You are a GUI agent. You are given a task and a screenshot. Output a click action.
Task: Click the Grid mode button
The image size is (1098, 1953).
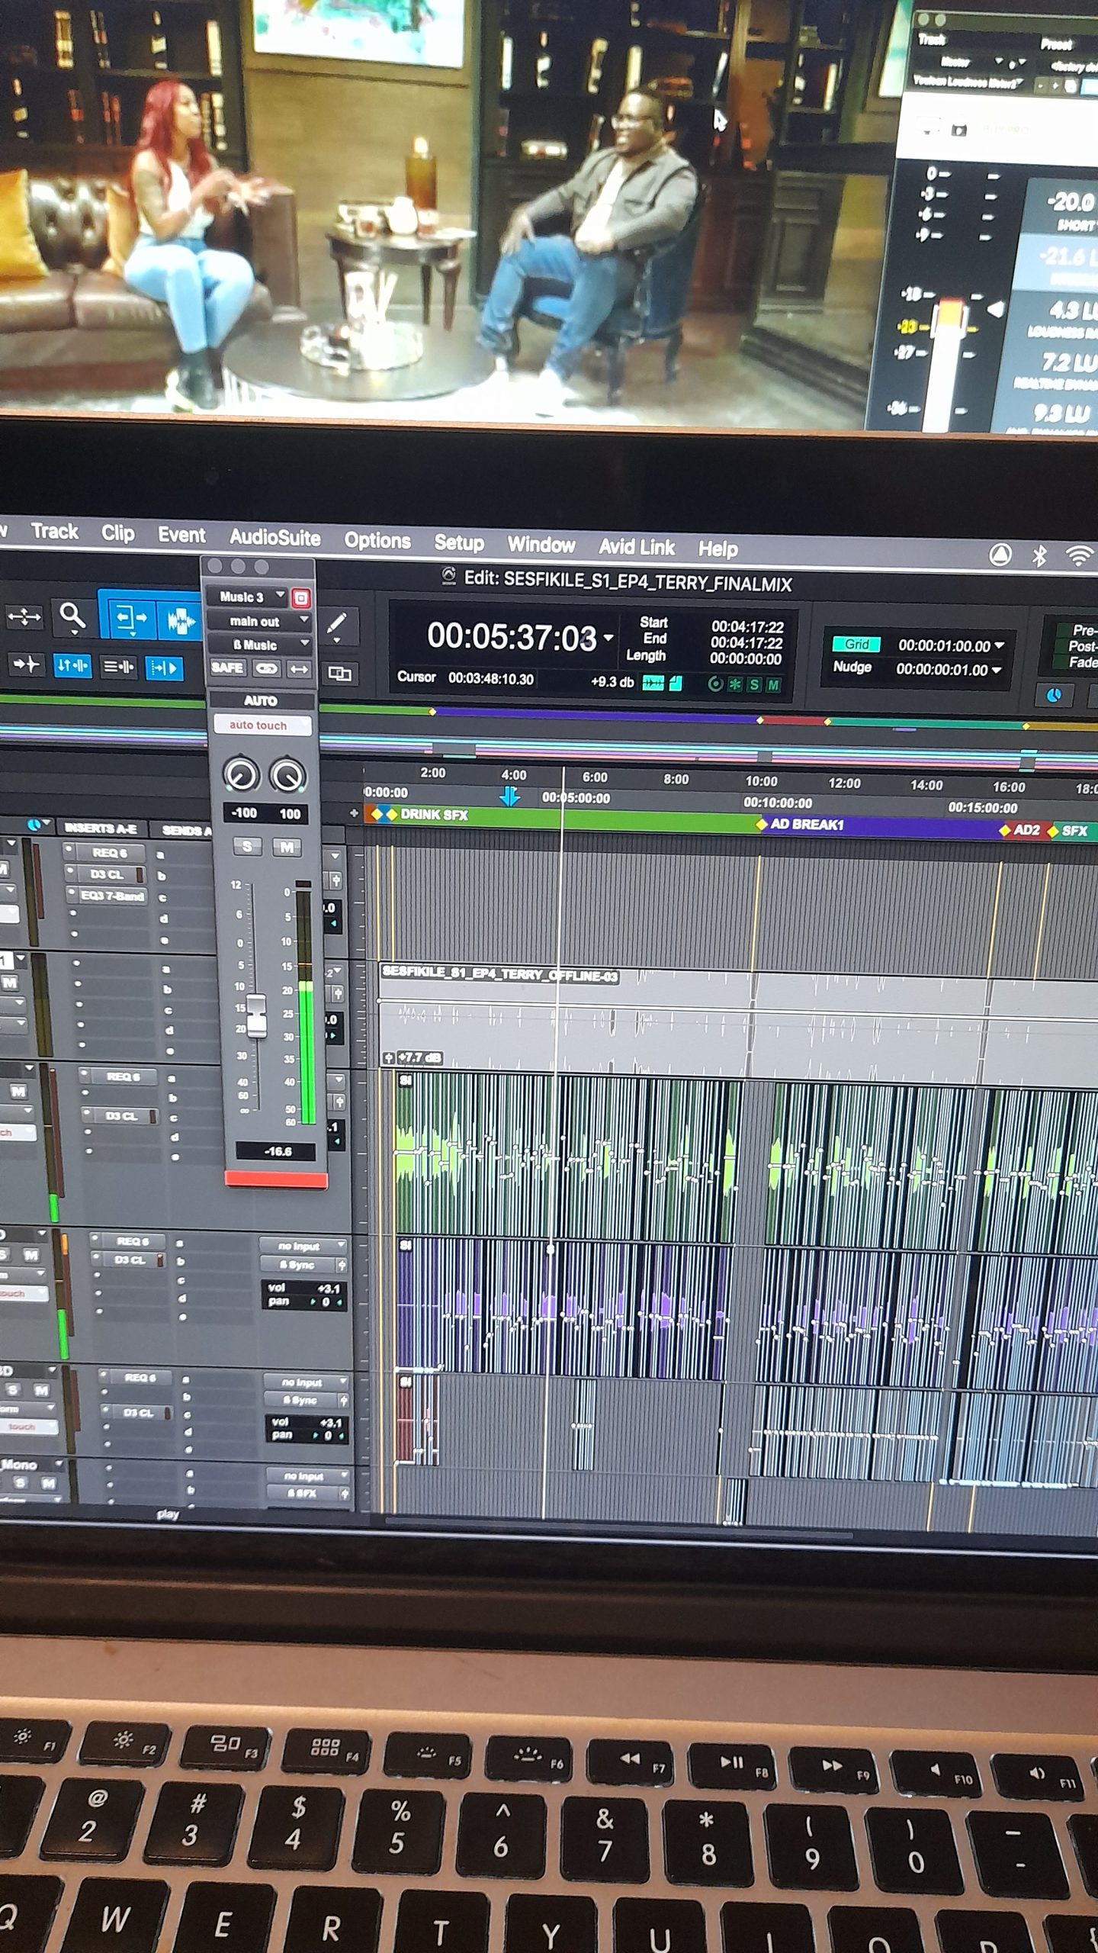point(856,645)
